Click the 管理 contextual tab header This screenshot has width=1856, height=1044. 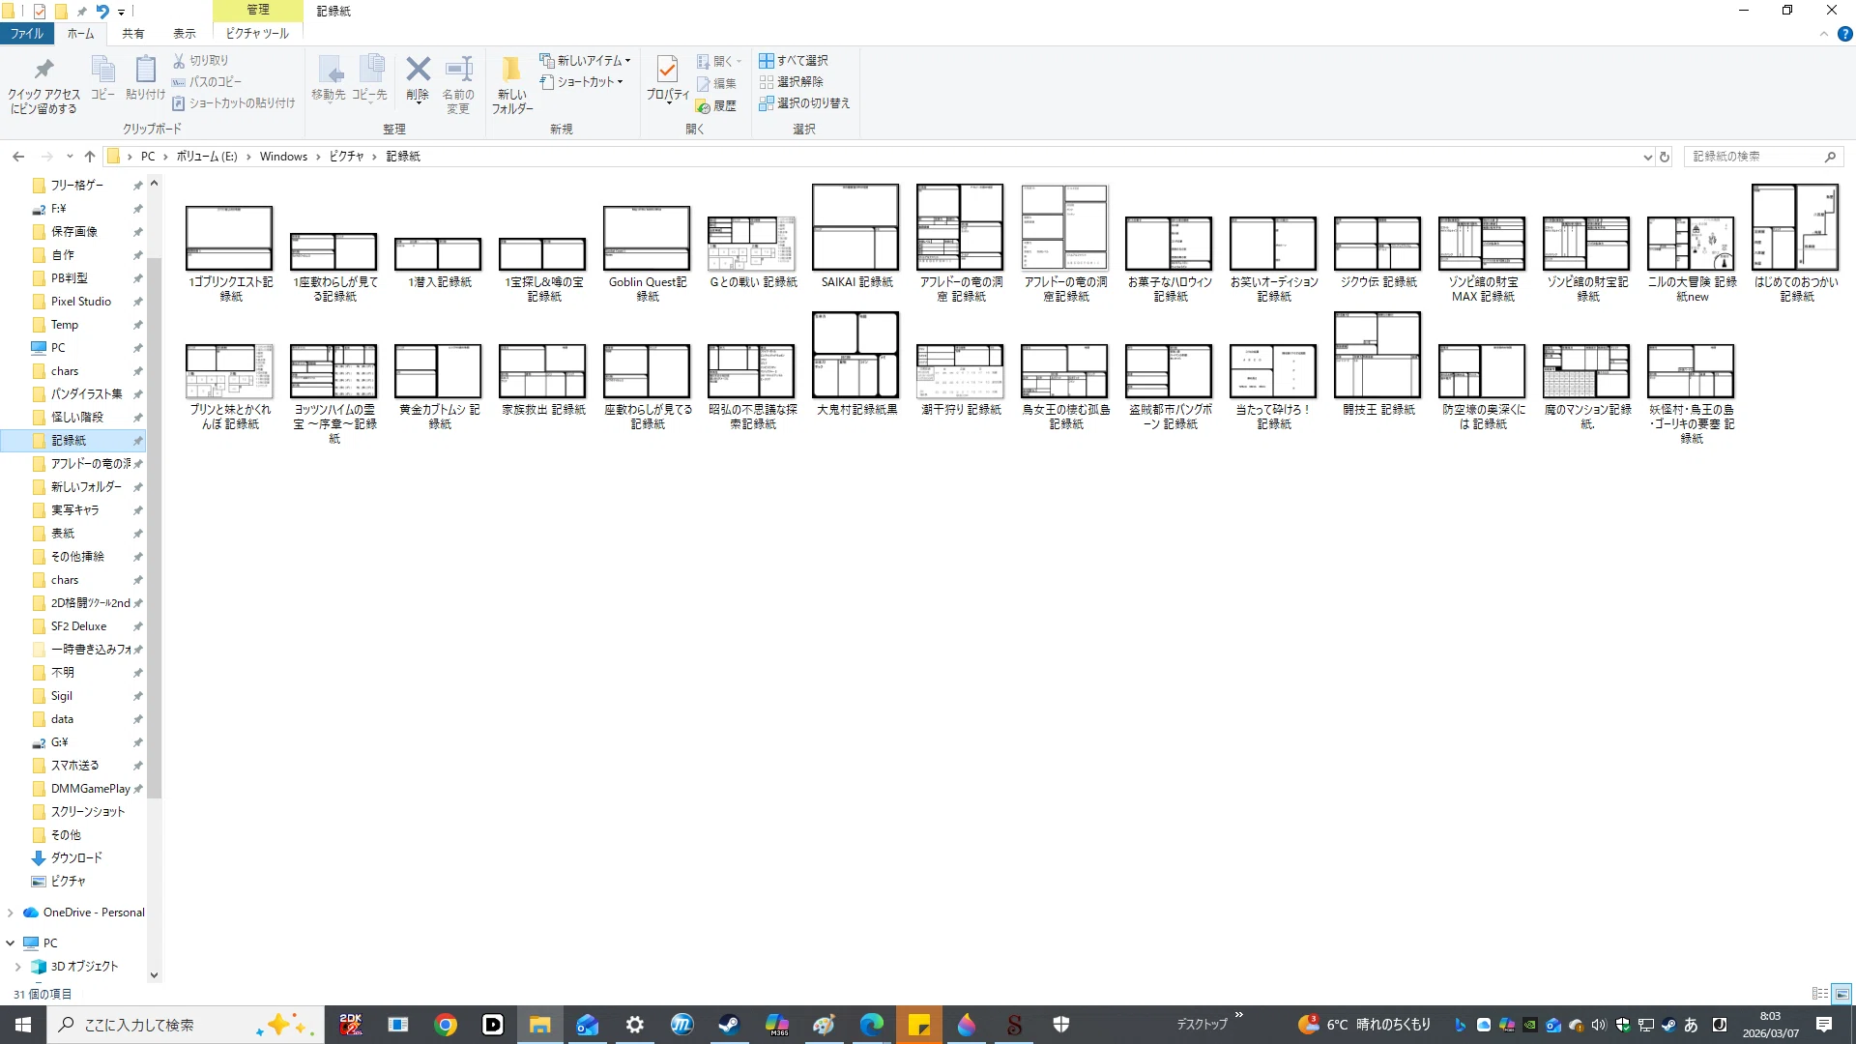[258, 10]
